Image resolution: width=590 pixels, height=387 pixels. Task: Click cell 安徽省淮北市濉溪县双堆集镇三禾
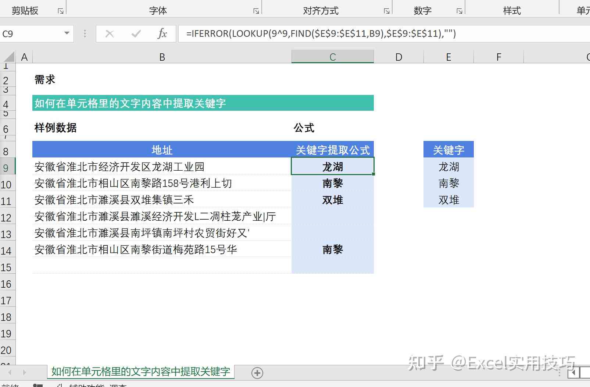162,200
